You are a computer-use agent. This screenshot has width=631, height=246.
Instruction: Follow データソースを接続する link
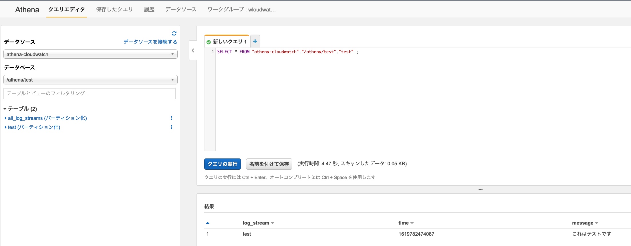(x=150, y=42)
